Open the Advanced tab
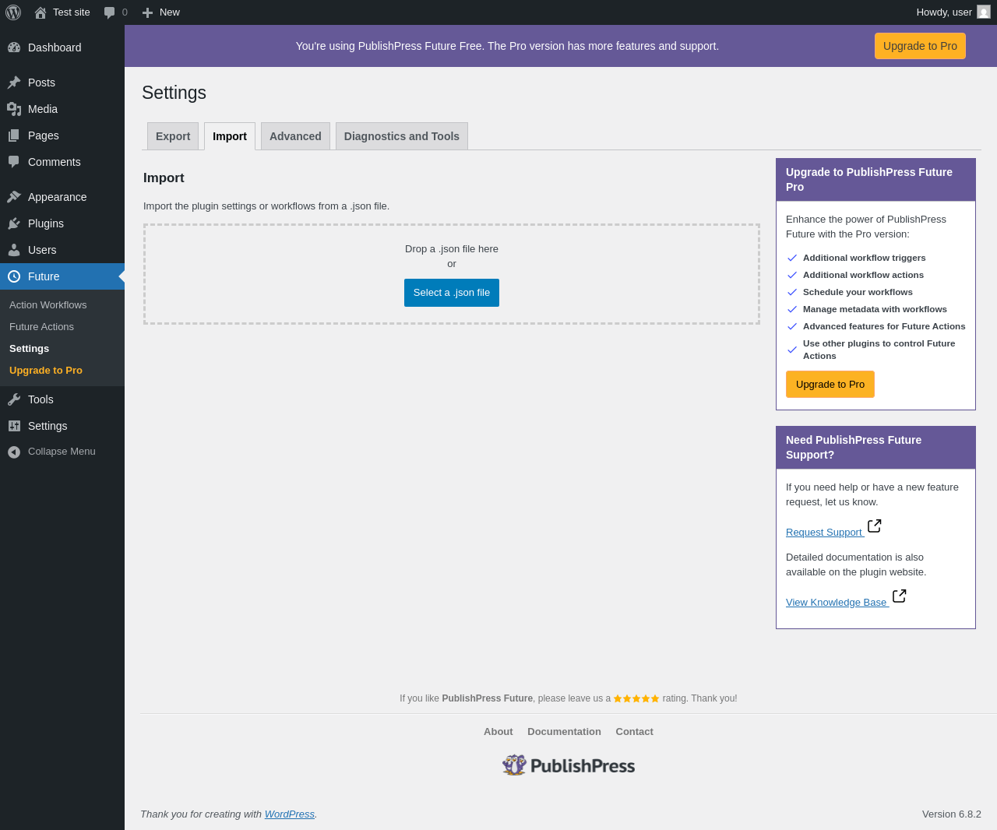The image size is (997, 830). (295, 136)
